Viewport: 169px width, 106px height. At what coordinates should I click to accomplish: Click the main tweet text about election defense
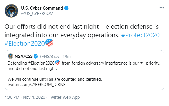point(82,31)
